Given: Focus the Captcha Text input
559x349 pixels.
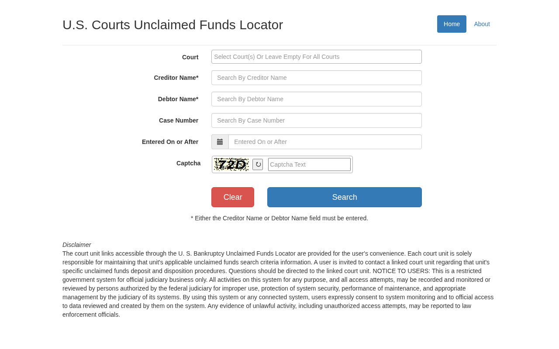Looking at the screenshot, I should tap(309, 164).
